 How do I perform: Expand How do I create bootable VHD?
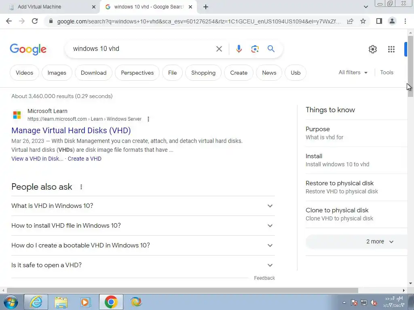click(x=143, y=245)
